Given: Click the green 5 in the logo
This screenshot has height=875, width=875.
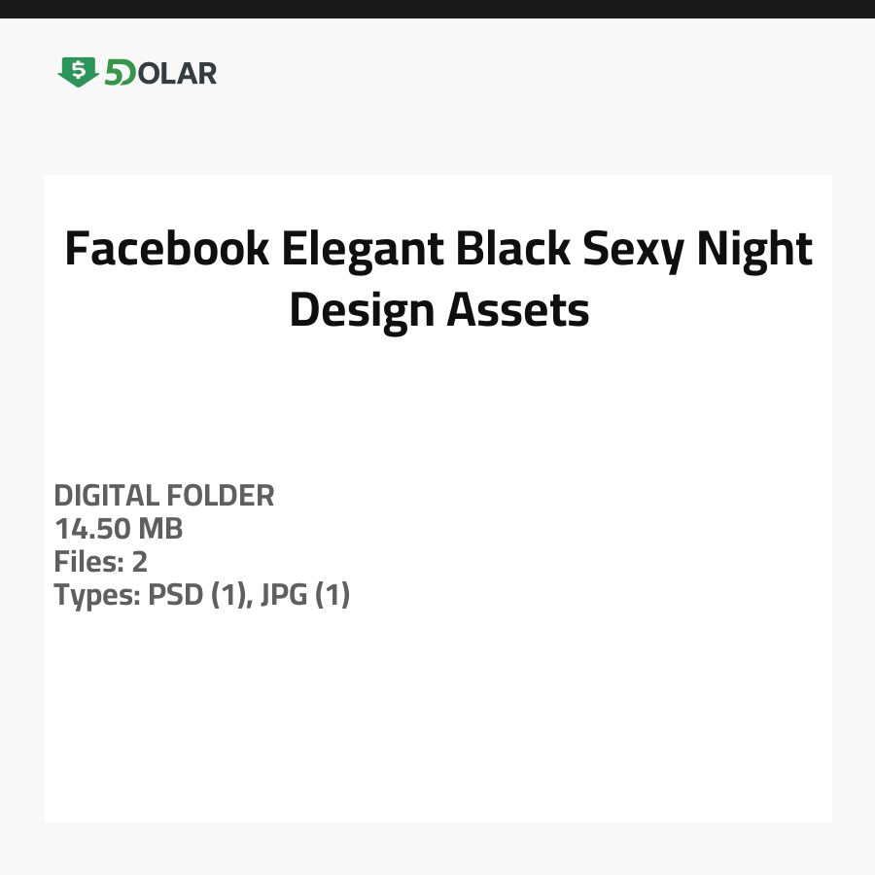Looking at the screenshot, I should tap(115, 73).
